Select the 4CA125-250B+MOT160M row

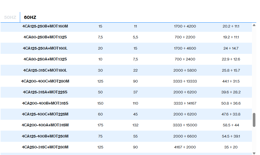45,26
